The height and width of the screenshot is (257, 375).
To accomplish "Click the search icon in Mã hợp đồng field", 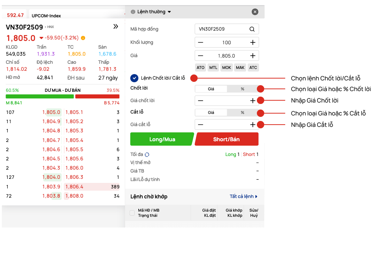I will click(x=252, y=29).
